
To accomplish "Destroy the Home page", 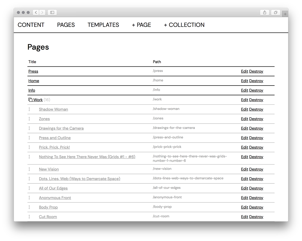I will pyautogui.click(x=256, y=81).
